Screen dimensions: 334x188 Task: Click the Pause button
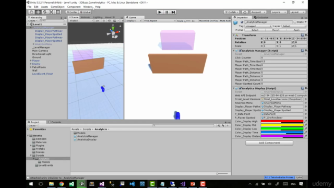(x=166, y=12)
